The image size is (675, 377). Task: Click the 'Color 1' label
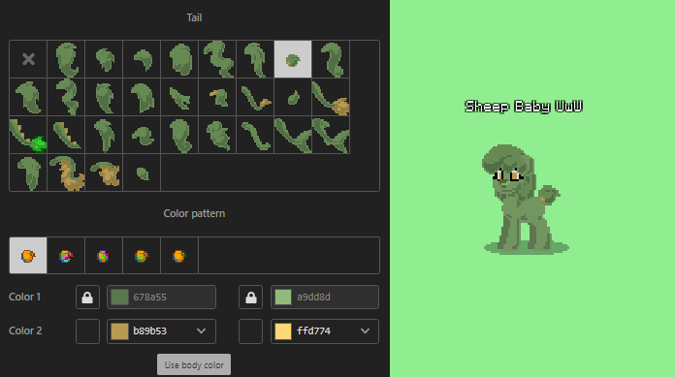pos(24,297)
